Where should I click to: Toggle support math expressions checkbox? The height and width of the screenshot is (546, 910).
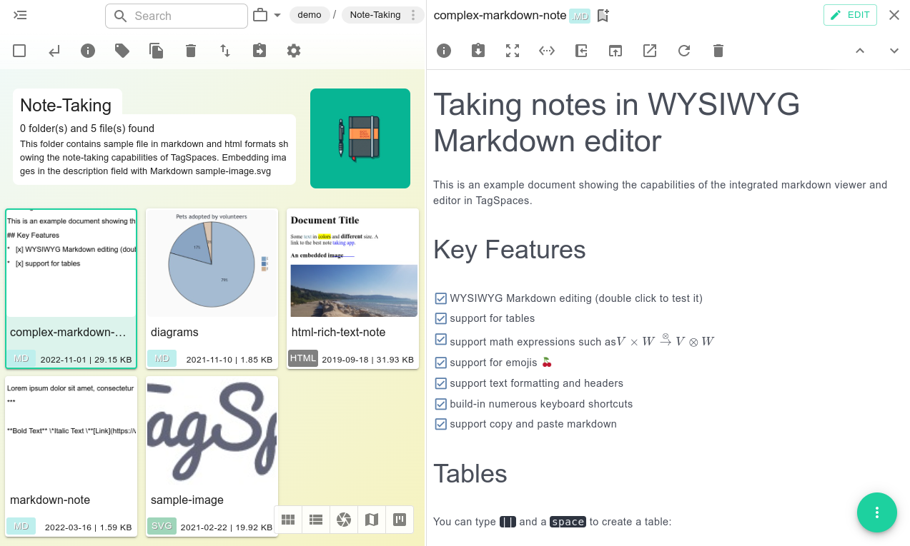point(441,340)
